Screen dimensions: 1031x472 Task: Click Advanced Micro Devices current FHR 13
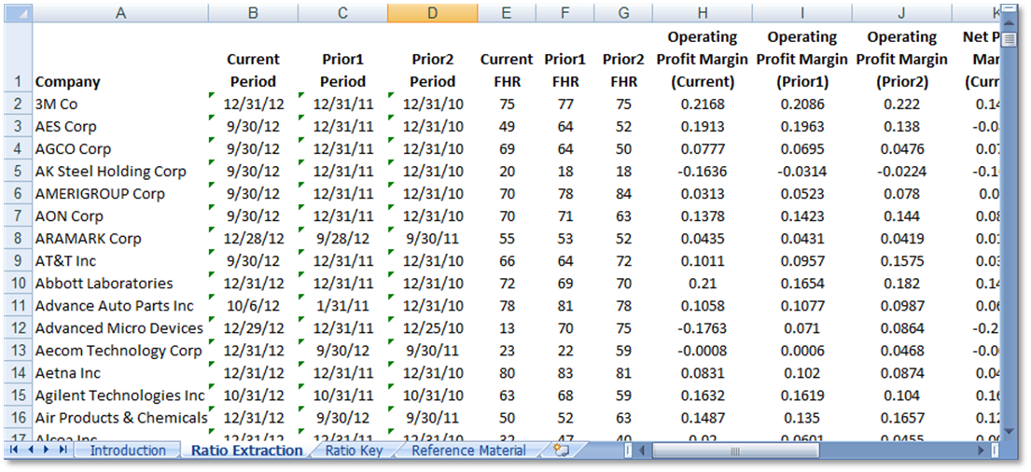pyautogui.click(x=507, y=327)
